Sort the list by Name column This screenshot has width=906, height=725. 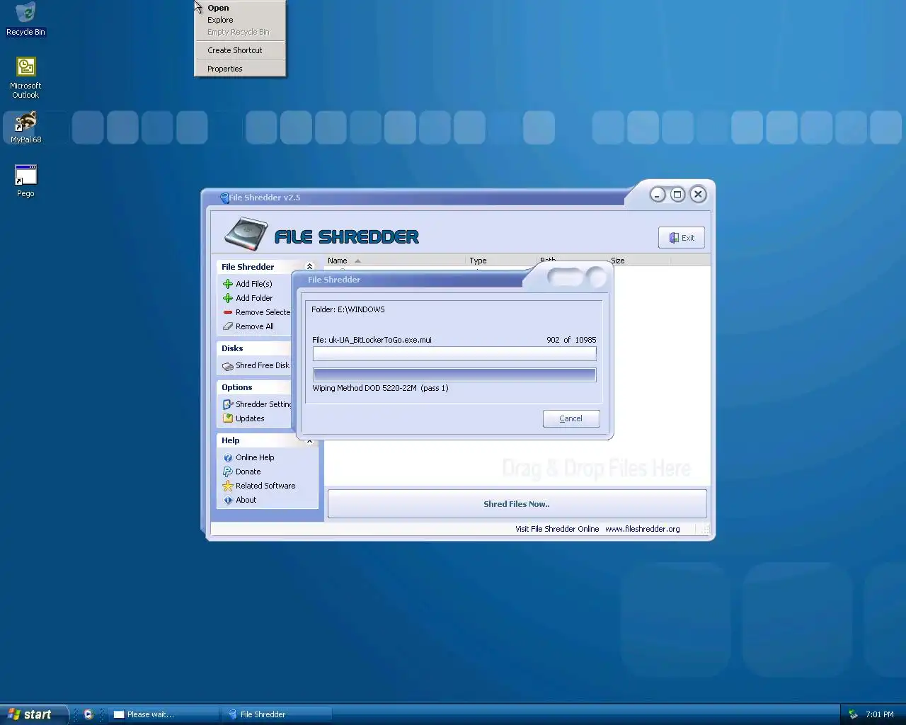(395, 261)
